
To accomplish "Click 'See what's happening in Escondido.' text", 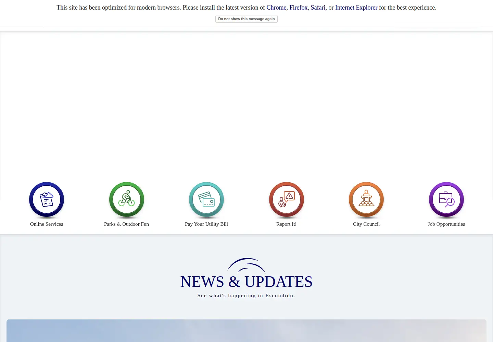I will [x=246, y=295].
